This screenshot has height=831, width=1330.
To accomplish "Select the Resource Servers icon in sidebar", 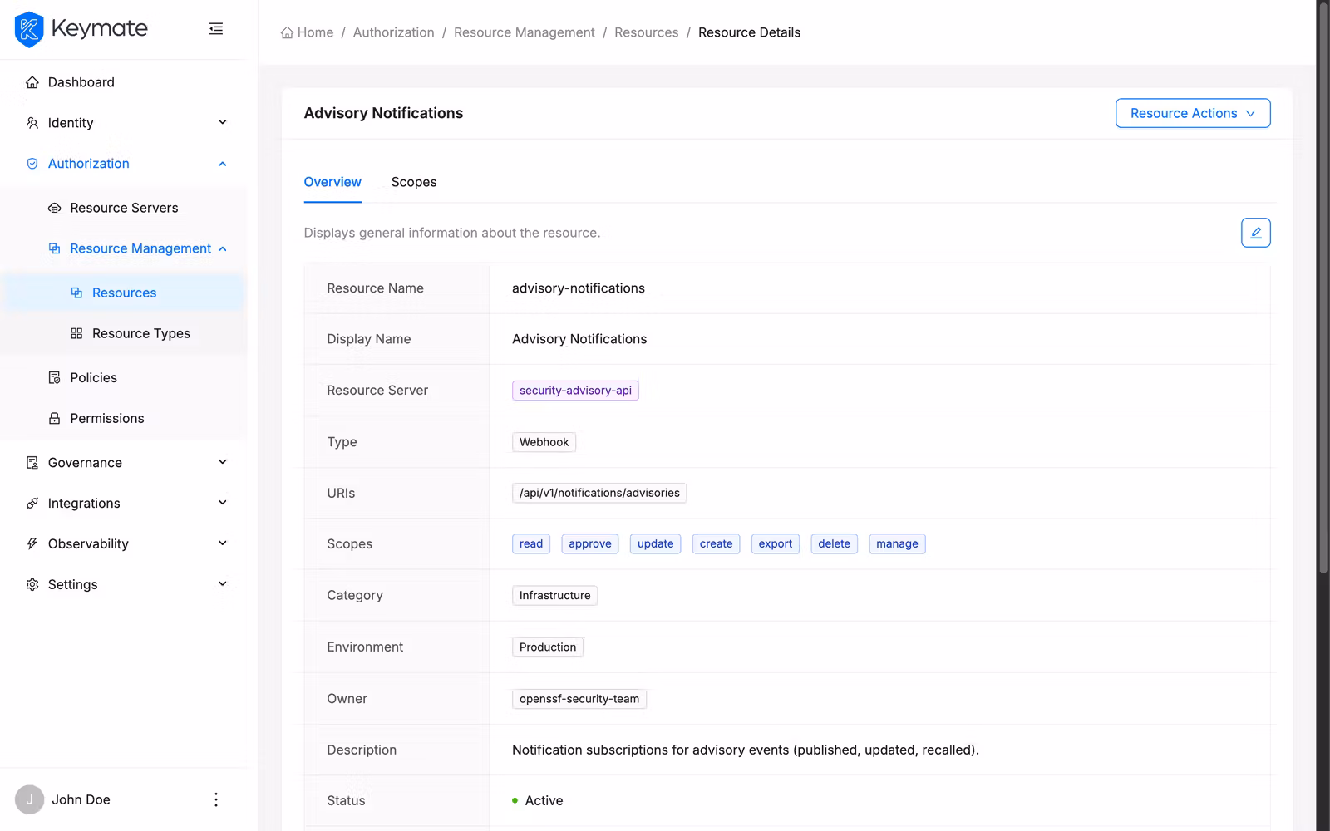I will coord(54,208).
